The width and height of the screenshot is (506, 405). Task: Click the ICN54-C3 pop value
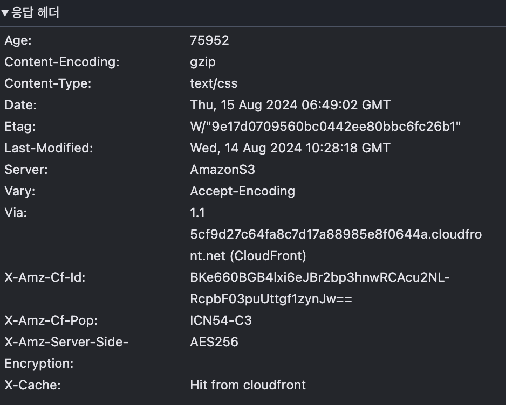pyautogui.click(x=221, y=320)
